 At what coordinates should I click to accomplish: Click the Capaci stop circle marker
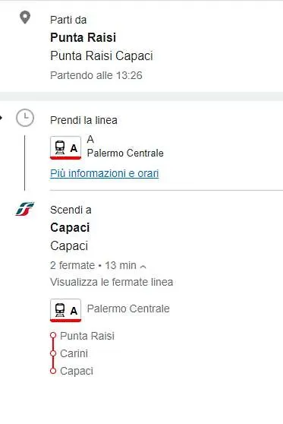tap(53, 371)
